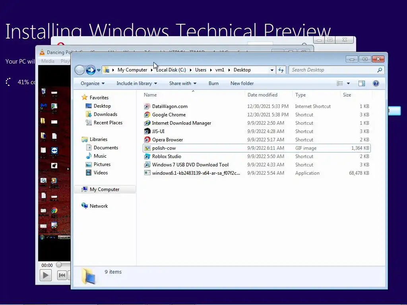Open Desktop under Favorites
This screenshot has height=305, width=407.
[x=102, y=106]
